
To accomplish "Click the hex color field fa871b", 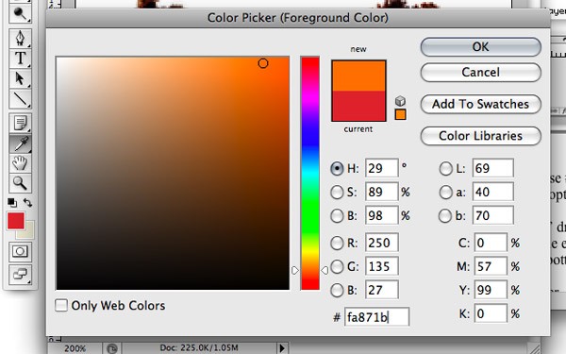I will [x=376, y=317].
